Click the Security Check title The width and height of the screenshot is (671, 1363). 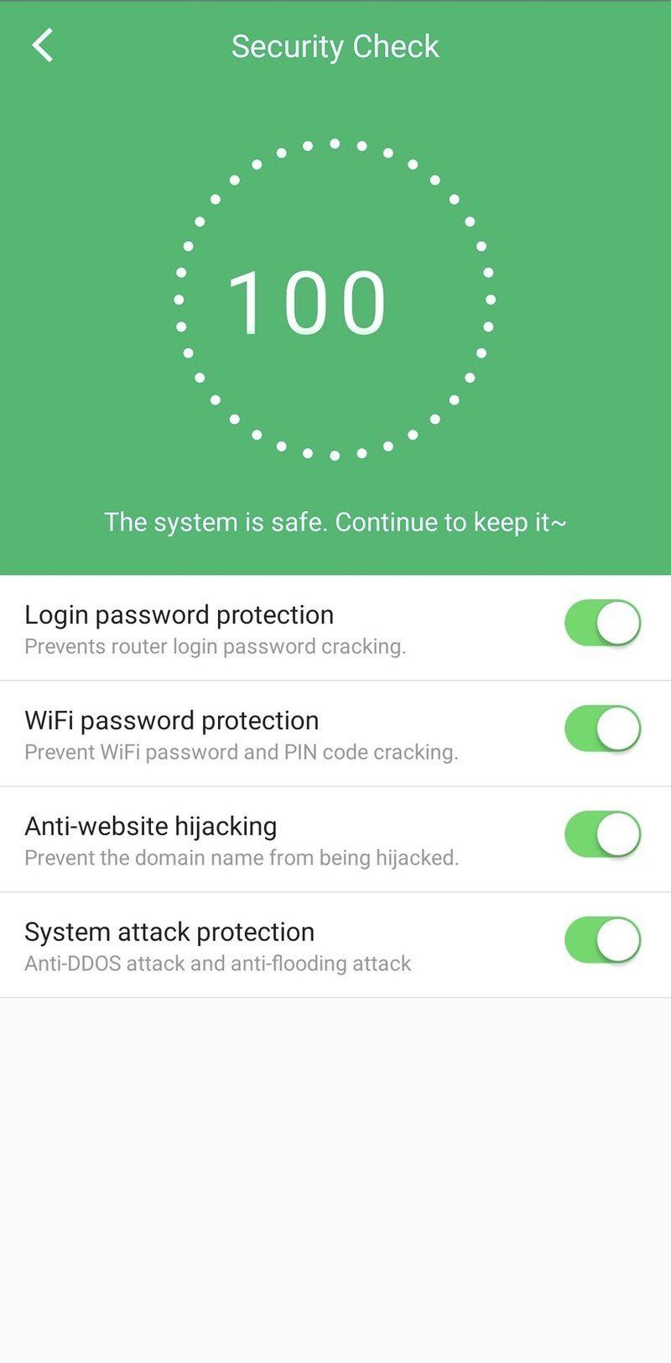click(x=335, y=46)
